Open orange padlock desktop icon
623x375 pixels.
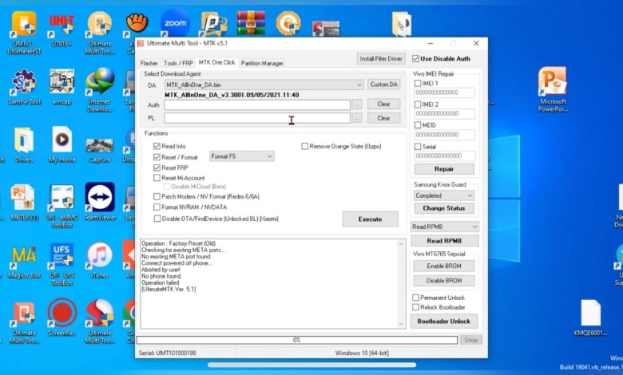coord(288,23)
